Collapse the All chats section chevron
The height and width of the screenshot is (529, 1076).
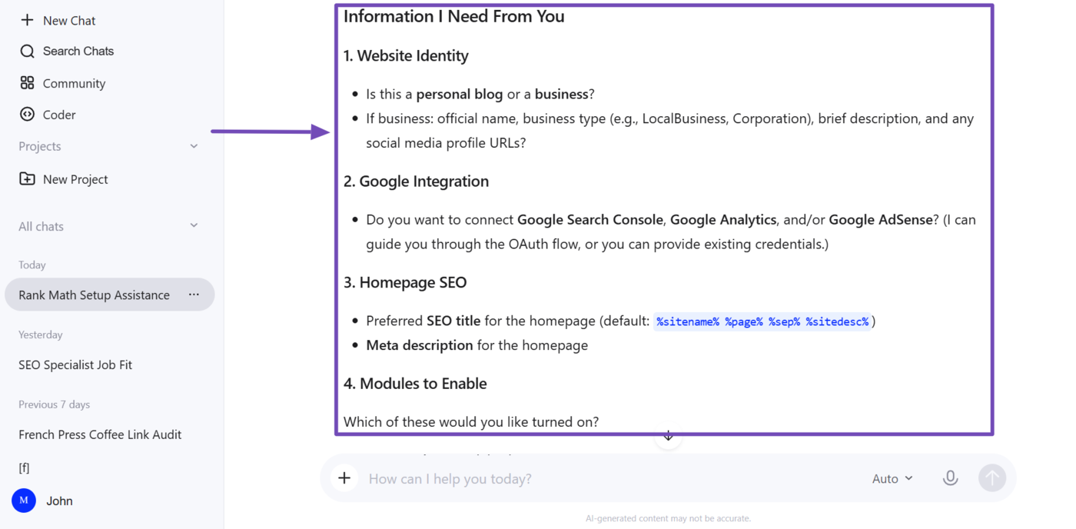tap(194, 225)
